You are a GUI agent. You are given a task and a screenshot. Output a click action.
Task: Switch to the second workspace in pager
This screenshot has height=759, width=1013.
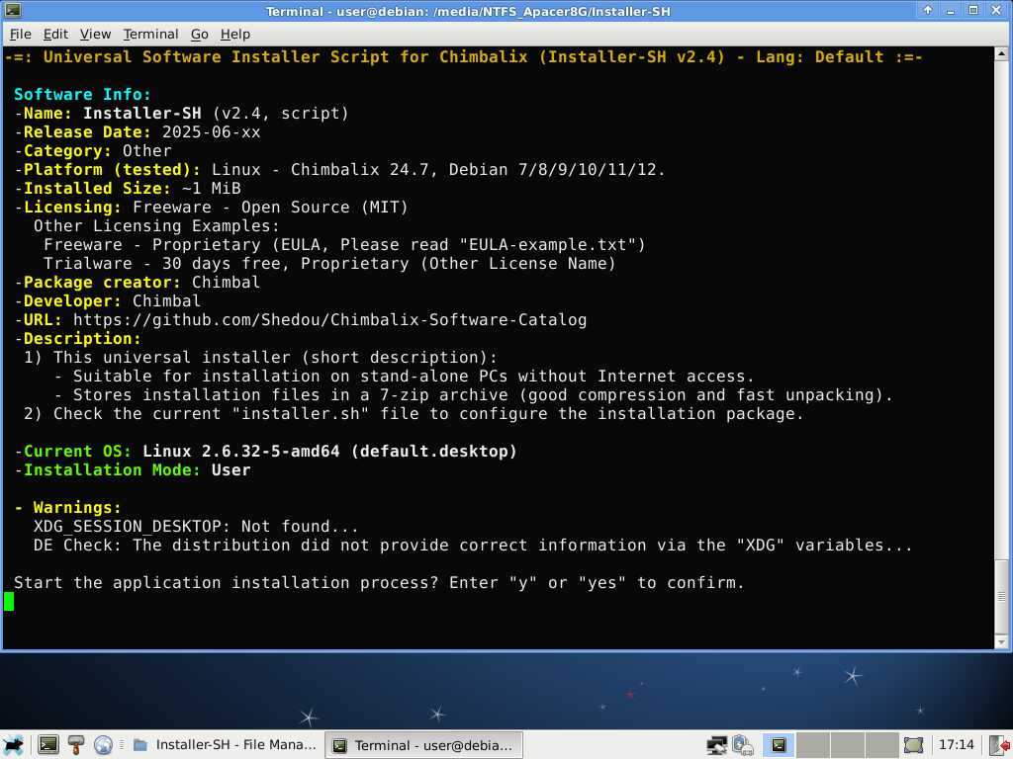813,745
